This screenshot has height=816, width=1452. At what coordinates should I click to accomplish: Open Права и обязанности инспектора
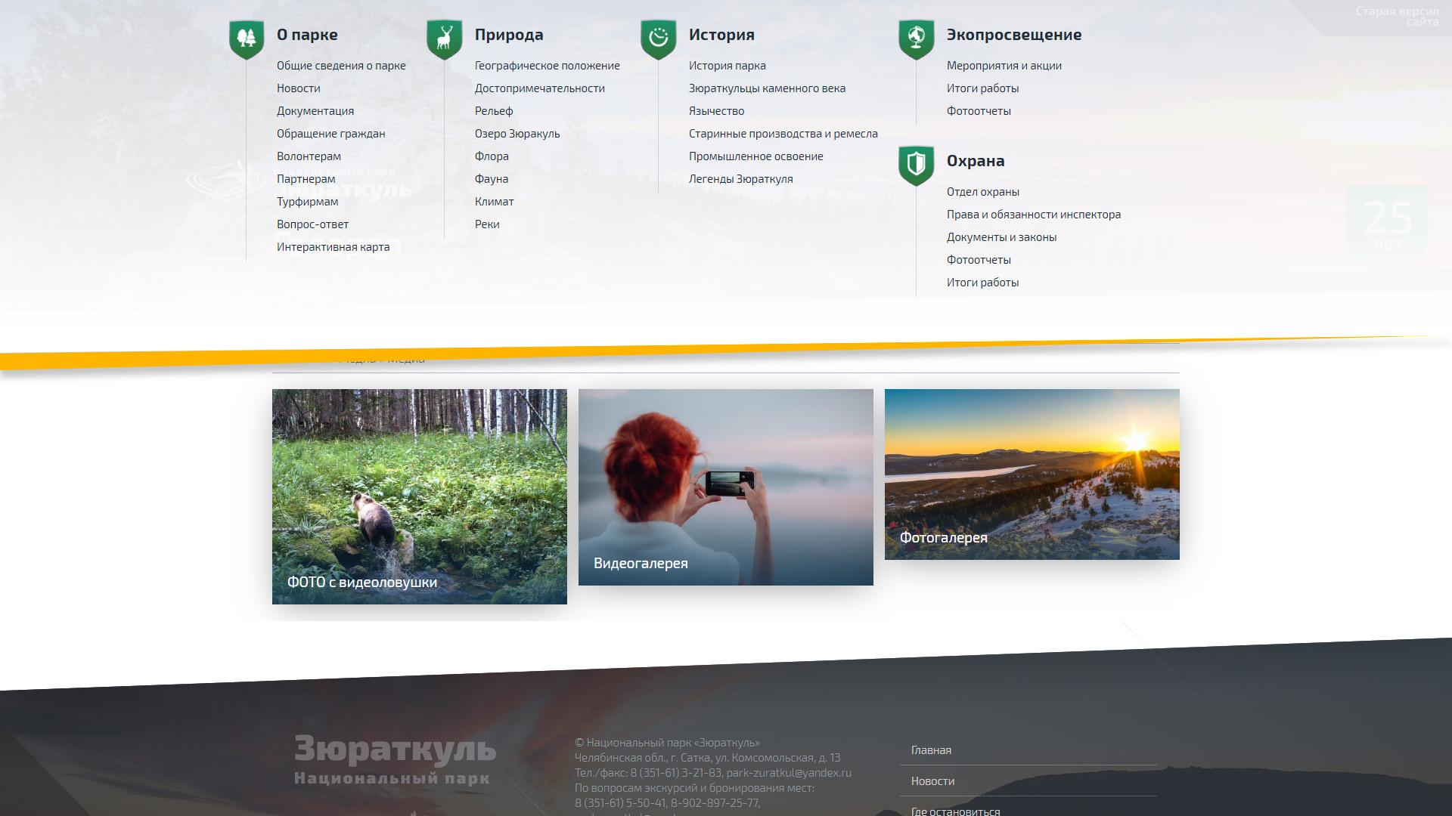click(x=1033, y=215)
